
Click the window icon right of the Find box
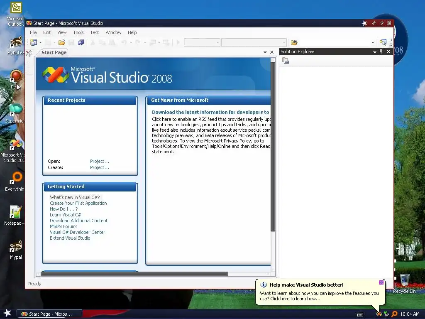pyautogui.click(x=383, y=42)
